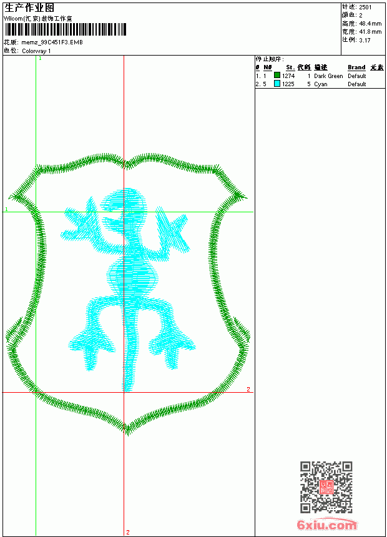Click the Colorway 1 label
Image resolution: width=387 pixels, height=537 pixels.
pyautogui.click(x=36, y=51)
